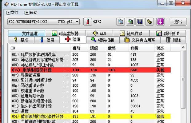Click the 退出 exit button

(x=178, y=22)
